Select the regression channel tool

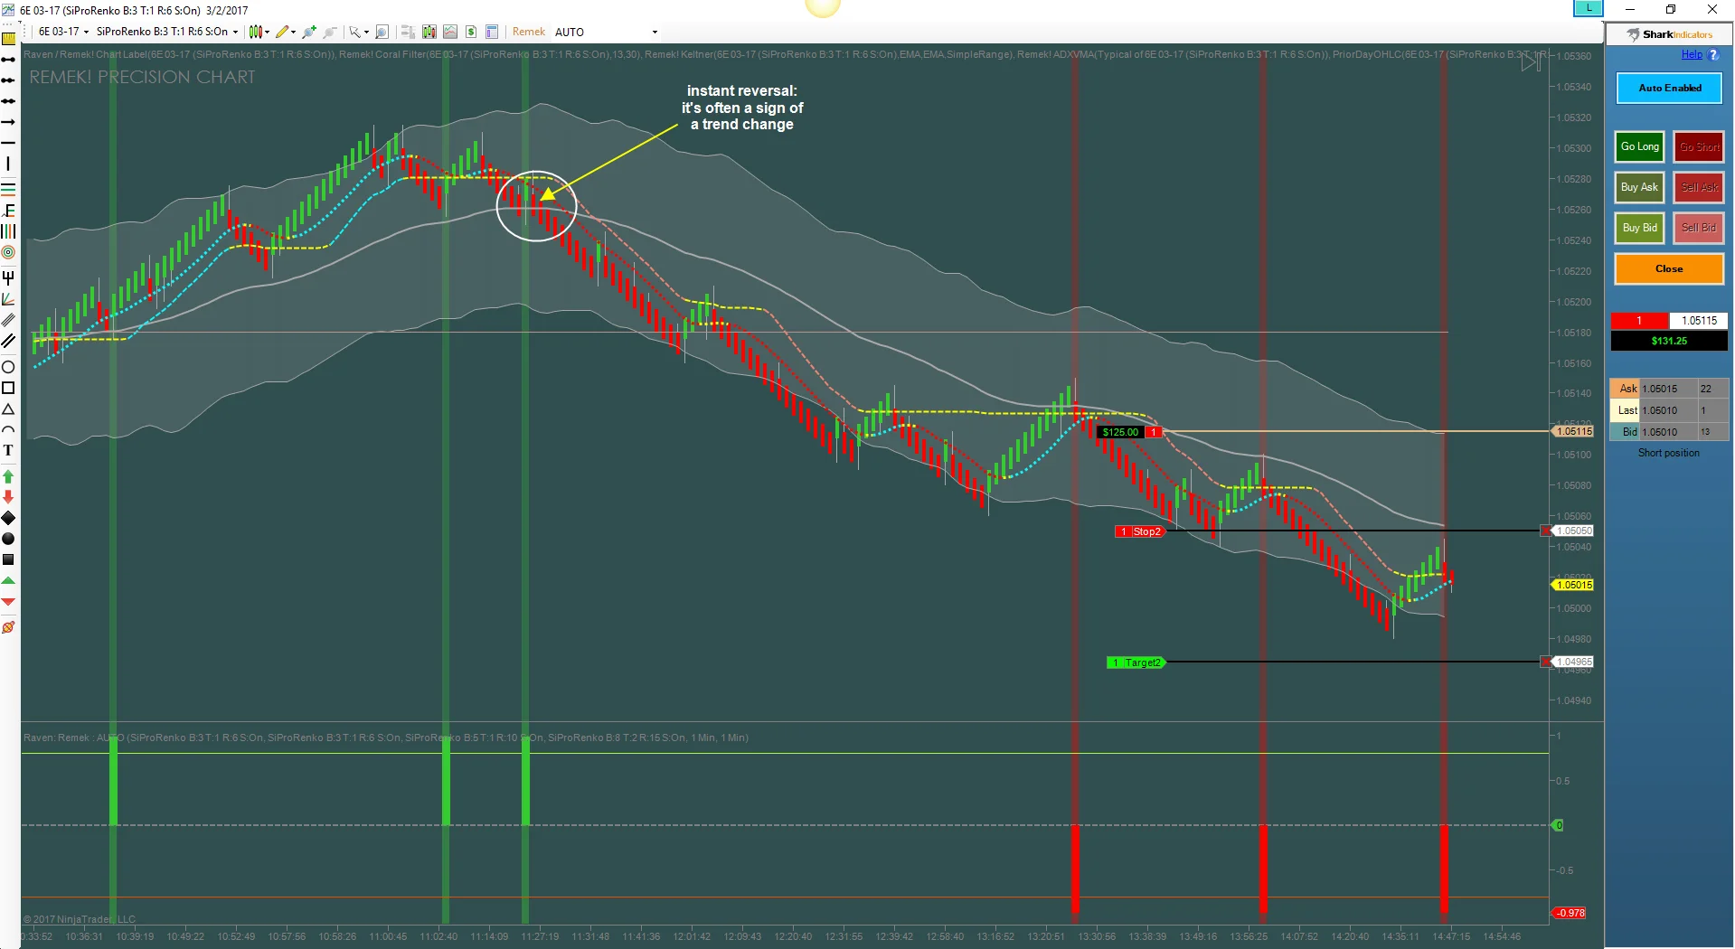click(x=8, y=320)
